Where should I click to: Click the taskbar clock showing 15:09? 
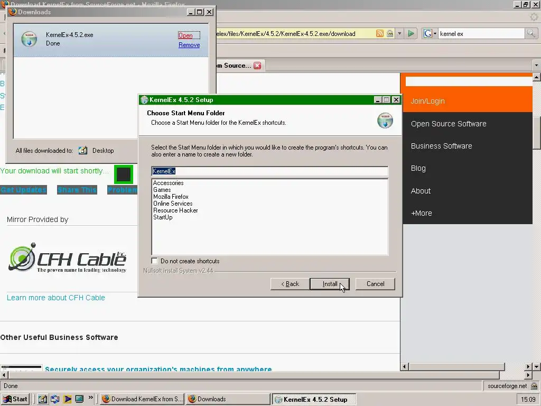pyautogui.click(x=528, y=400)
